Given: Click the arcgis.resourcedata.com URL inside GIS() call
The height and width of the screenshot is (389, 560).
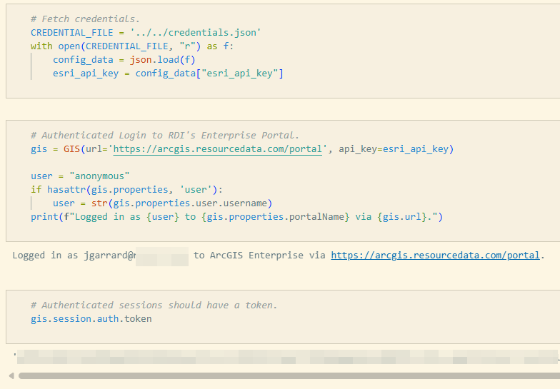Looking at the screenshot, I should pos(217,149).
